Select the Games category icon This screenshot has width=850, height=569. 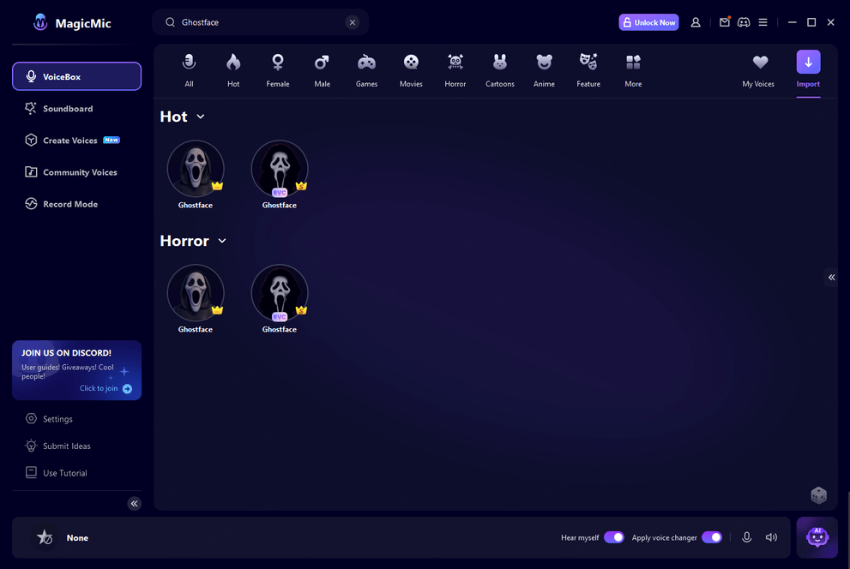366,69
